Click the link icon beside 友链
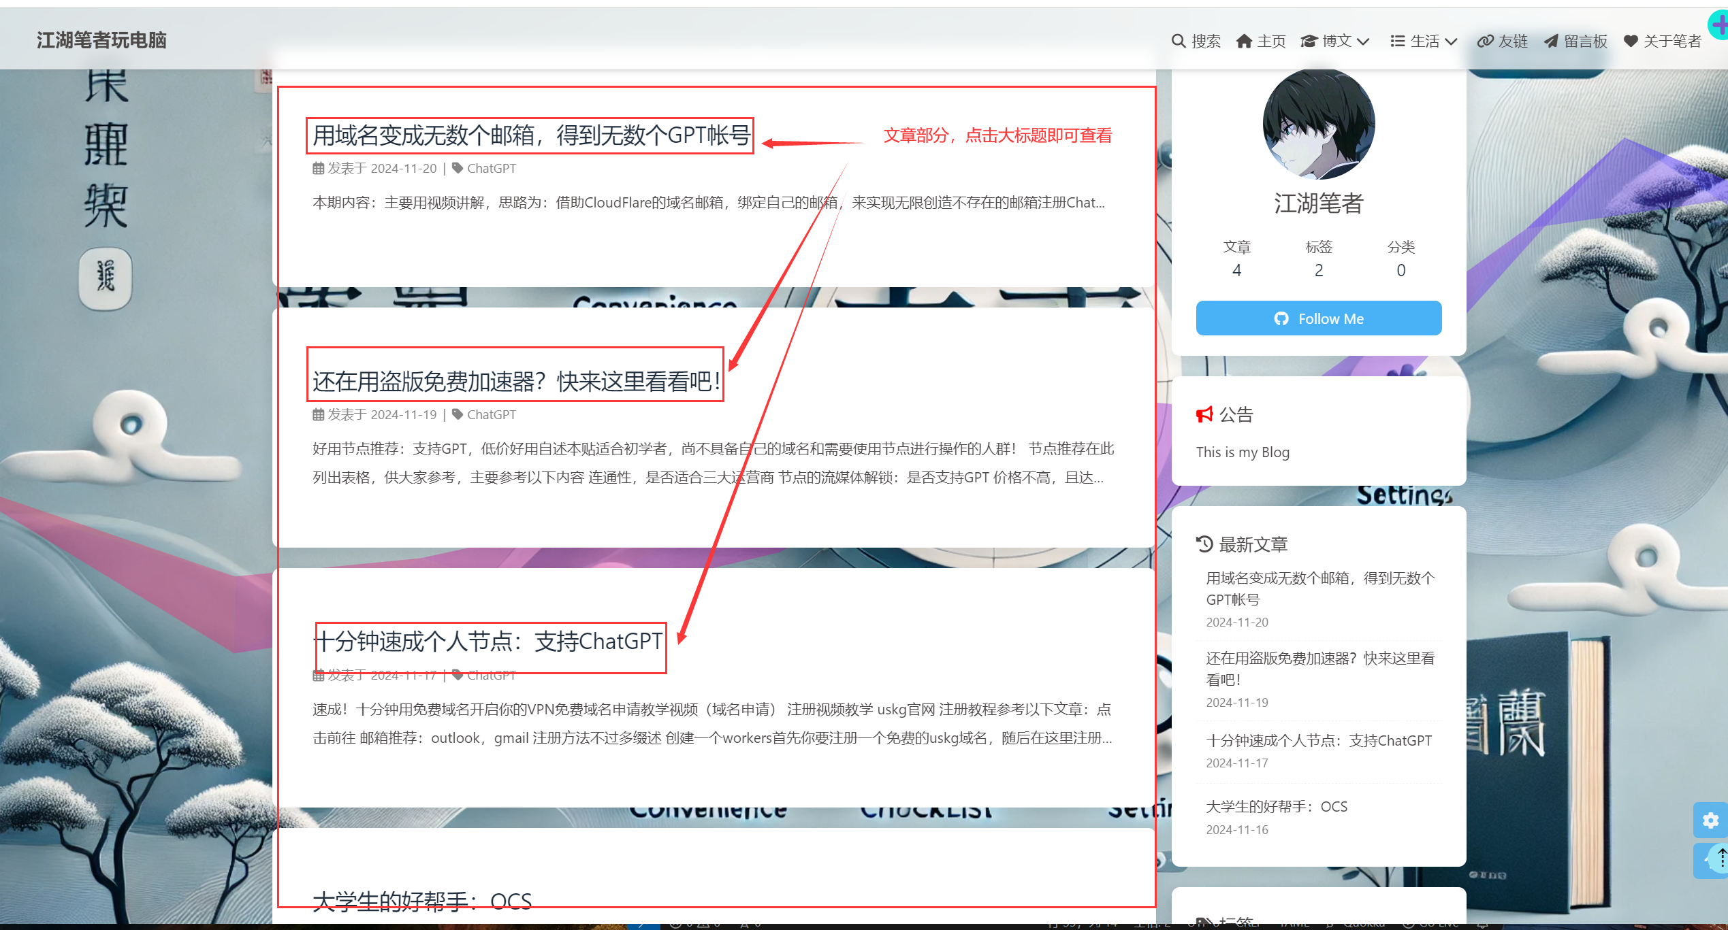Image resolution: width=1728 pixels, height=930 pixels. (x=1485, y=41)
